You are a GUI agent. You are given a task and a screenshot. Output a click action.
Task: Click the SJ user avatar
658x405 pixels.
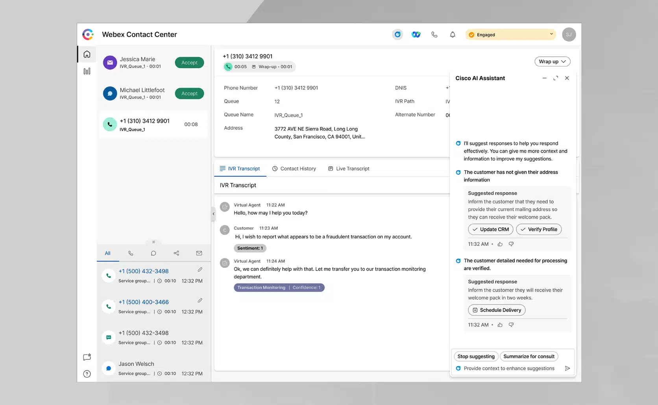coord(569,35)
